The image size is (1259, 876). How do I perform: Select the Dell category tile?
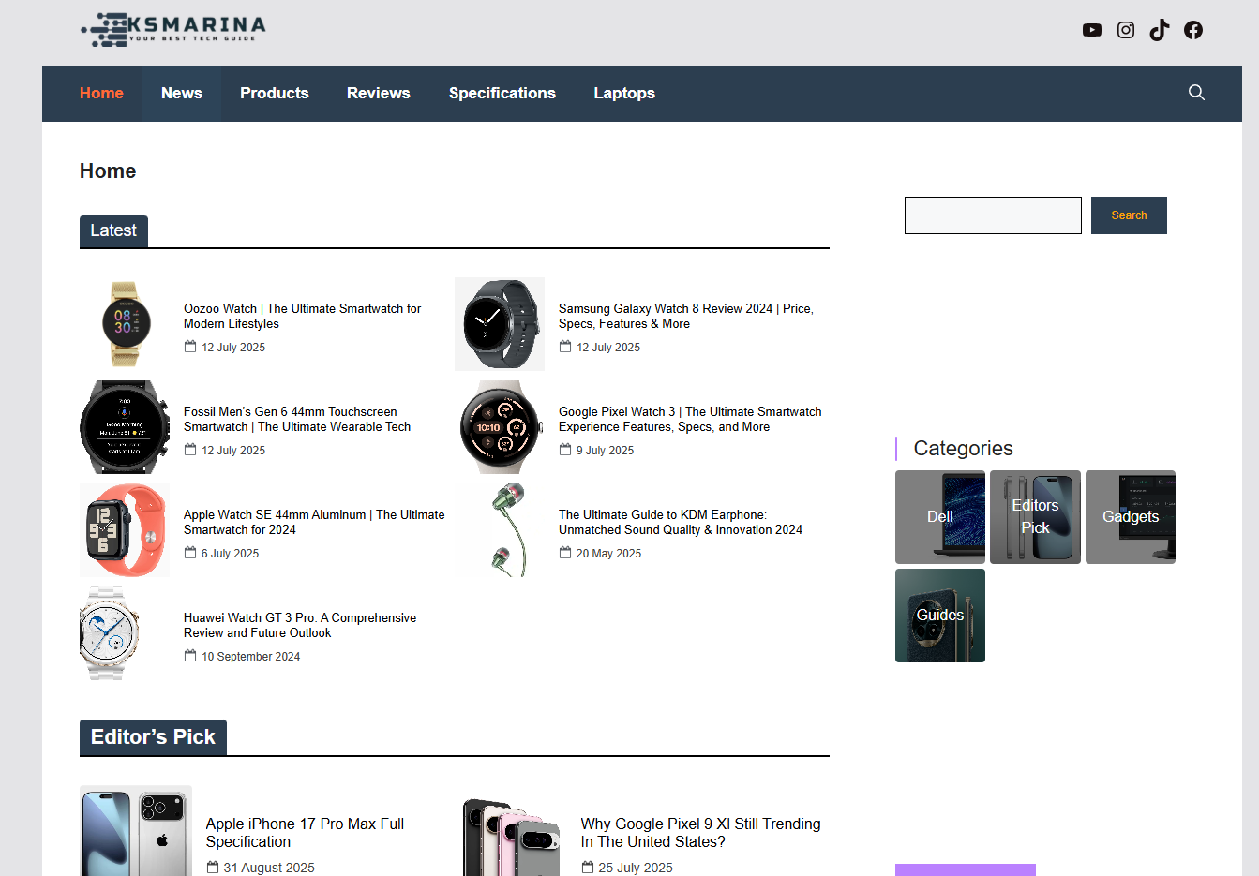click(939, 517)
